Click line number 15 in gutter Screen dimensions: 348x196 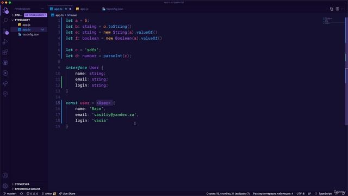[x=58, y=103]
